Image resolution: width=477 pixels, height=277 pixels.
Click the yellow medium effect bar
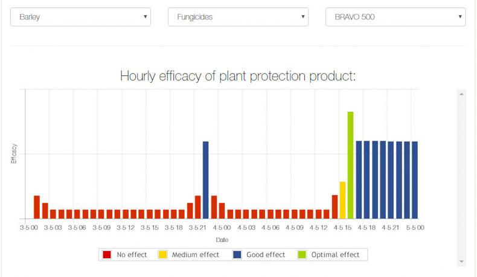pyautogui.click(x=342, y=200)
